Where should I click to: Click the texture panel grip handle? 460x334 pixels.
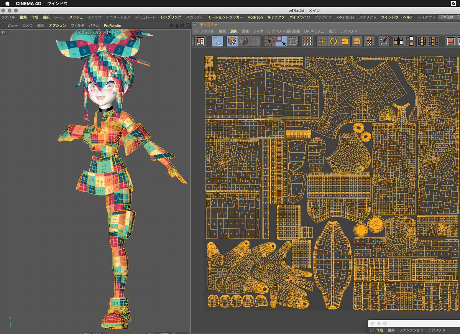[195, 31]
